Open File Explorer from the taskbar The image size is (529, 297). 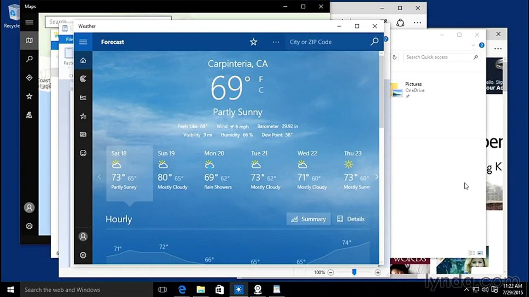point(201,290)
